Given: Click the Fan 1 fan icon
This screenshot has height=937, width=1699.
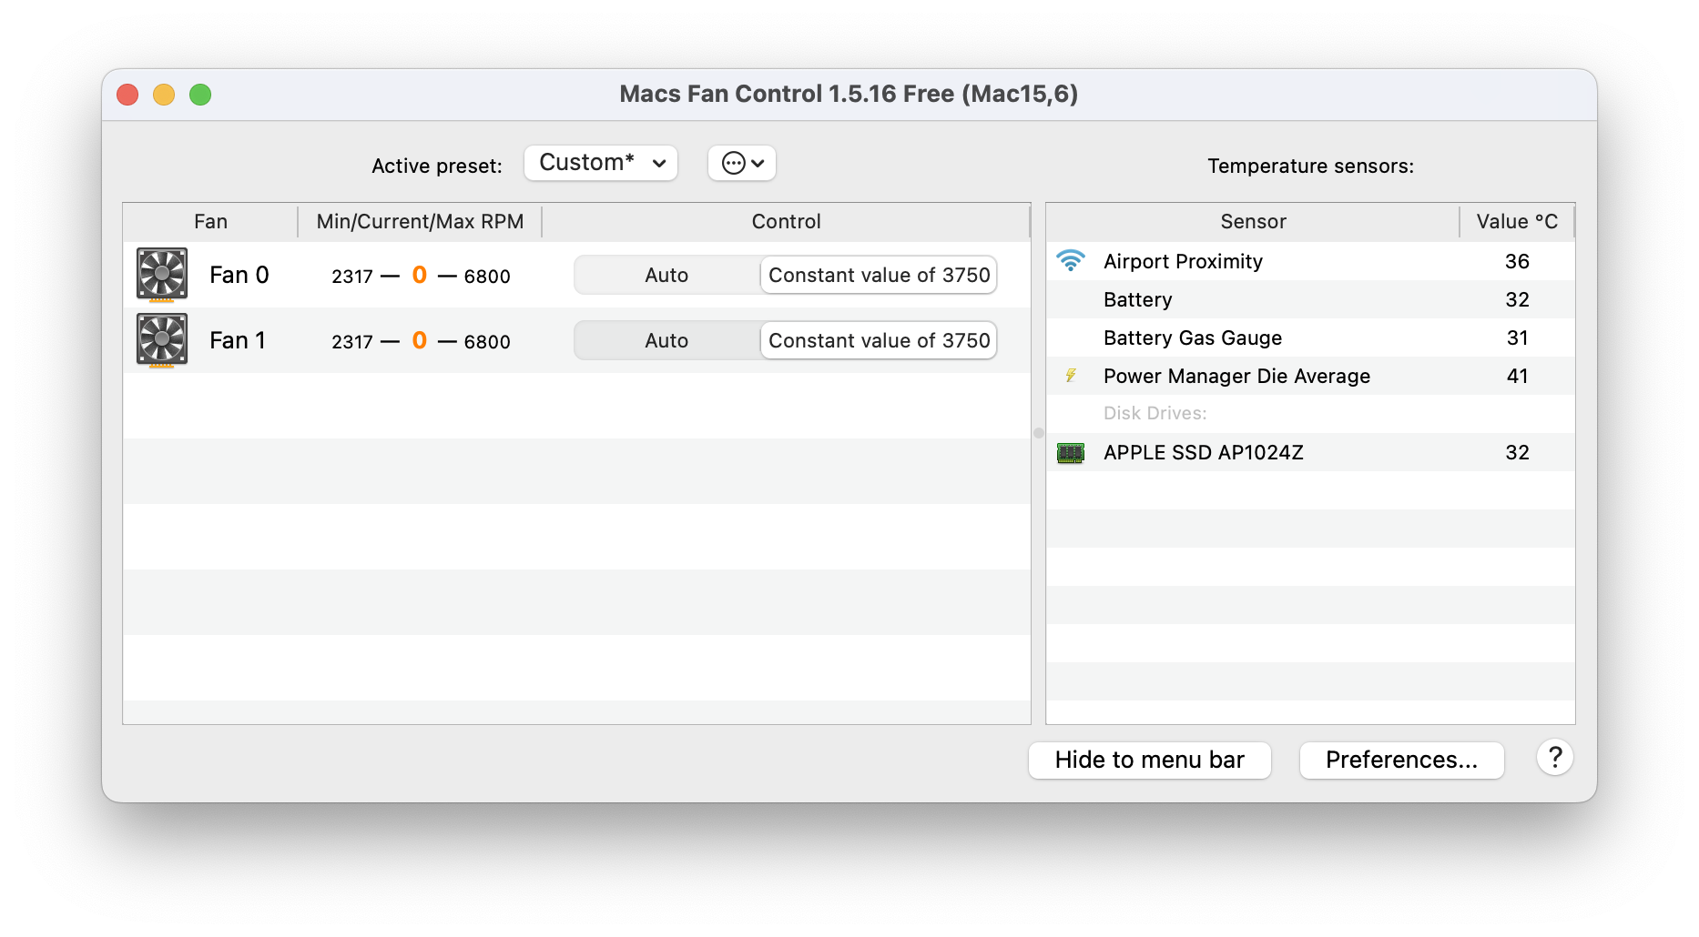Looking at the screenshot, I should point(162,339).
